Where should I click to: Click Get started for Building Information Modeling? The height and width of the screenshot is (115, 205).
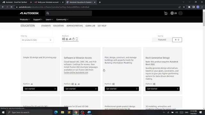[122, 89]
